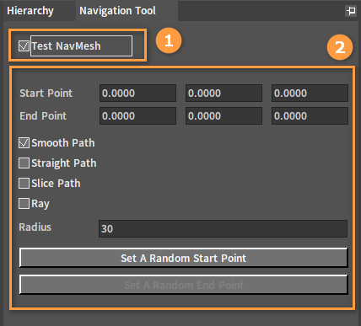Enable the Straight Path checkbox
Screen dimensions: 361x326
pos(24,163)
